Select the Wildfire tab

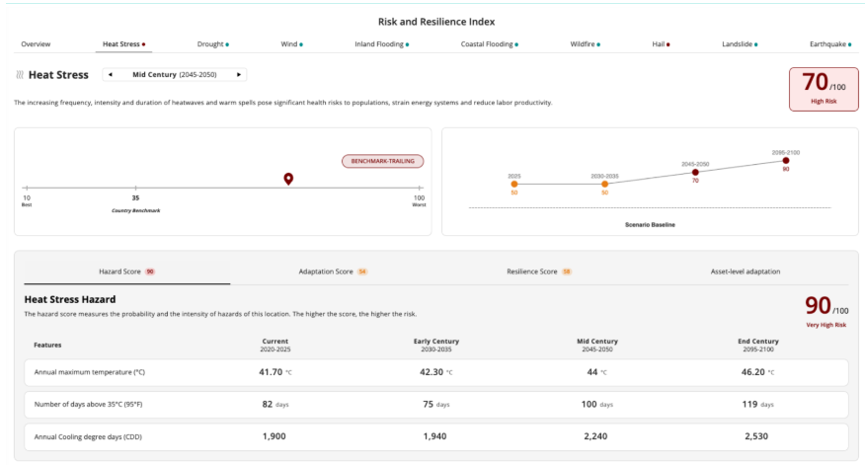pos(585,44)
